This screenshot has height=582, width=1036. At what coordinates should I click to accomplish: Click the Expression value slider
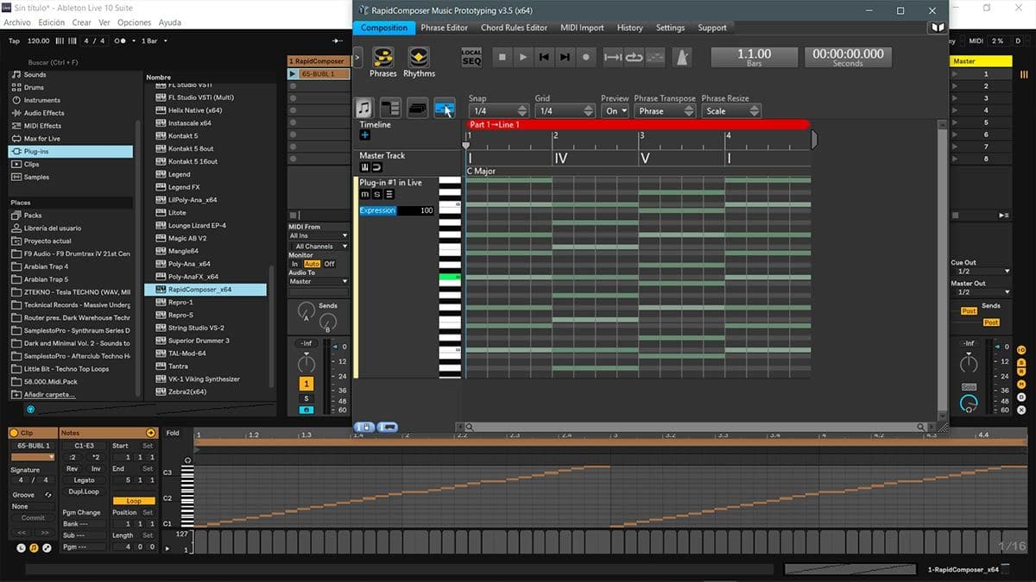tap(398, 210)
